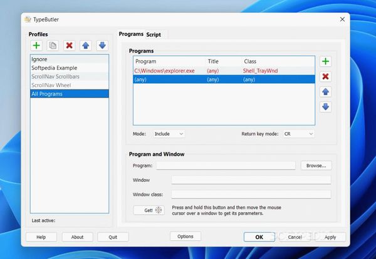Image resolution: width=376 pixels, height=259 pixels.
Task: Open Options
Action: (x=185, y=236)
